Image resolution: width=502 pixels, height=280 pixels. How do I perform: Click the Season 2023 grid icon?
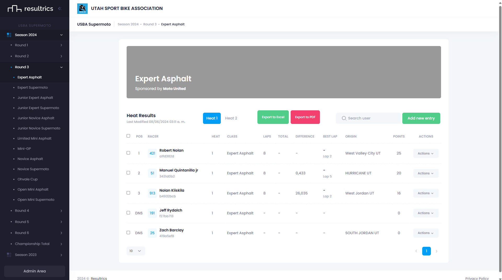click(9, 255)
